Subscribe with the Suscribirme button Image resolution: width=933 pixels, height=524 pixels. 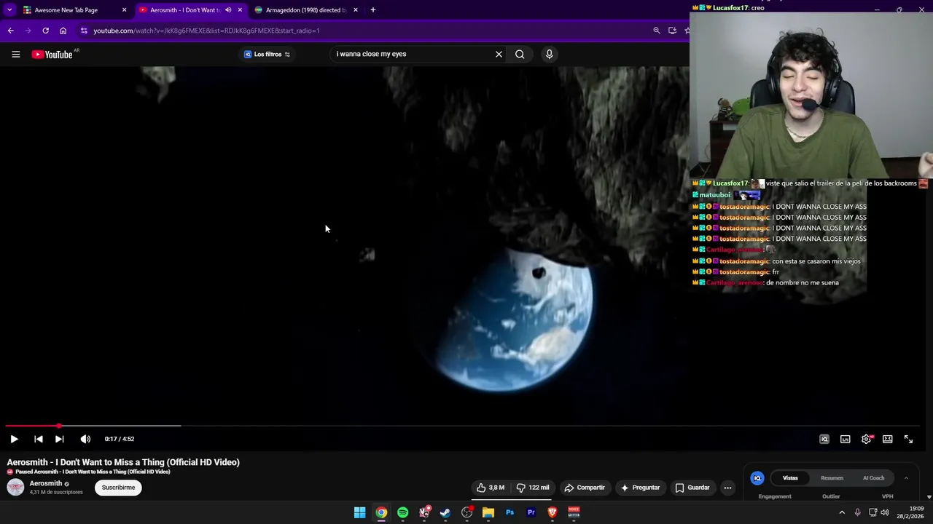[118, 488]
